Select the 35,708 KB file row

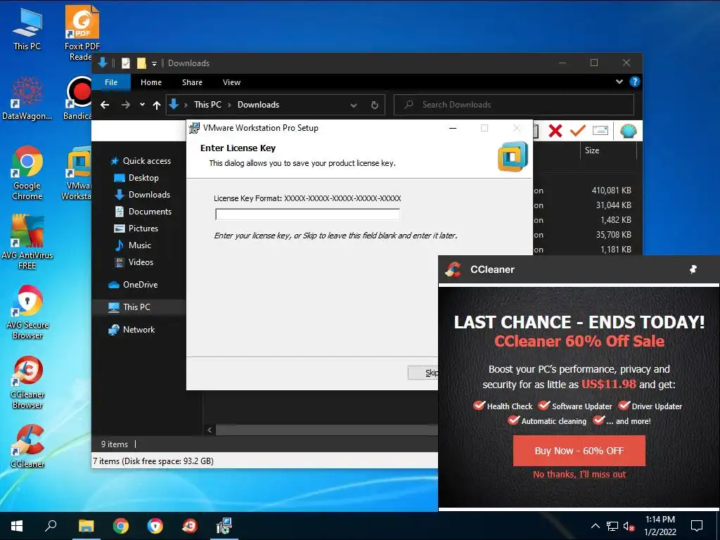click(586, 235)
